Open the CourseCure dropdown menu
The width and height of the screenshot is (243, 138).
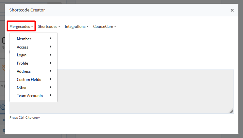point(104,27)
